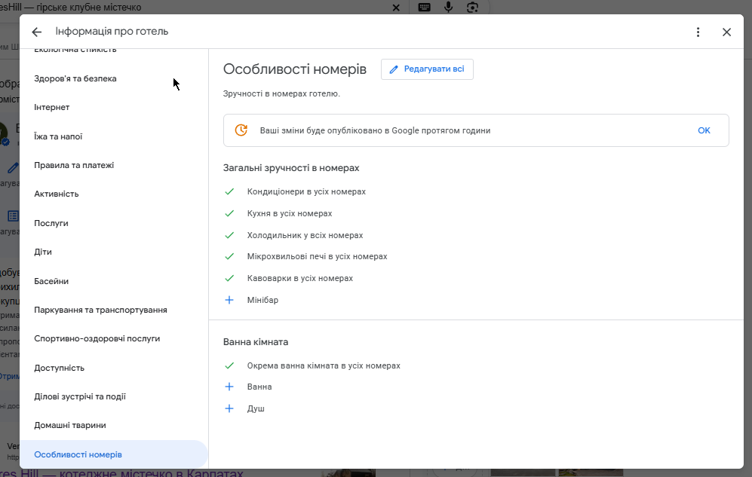Click the back arrow in hotel info header

36,32
